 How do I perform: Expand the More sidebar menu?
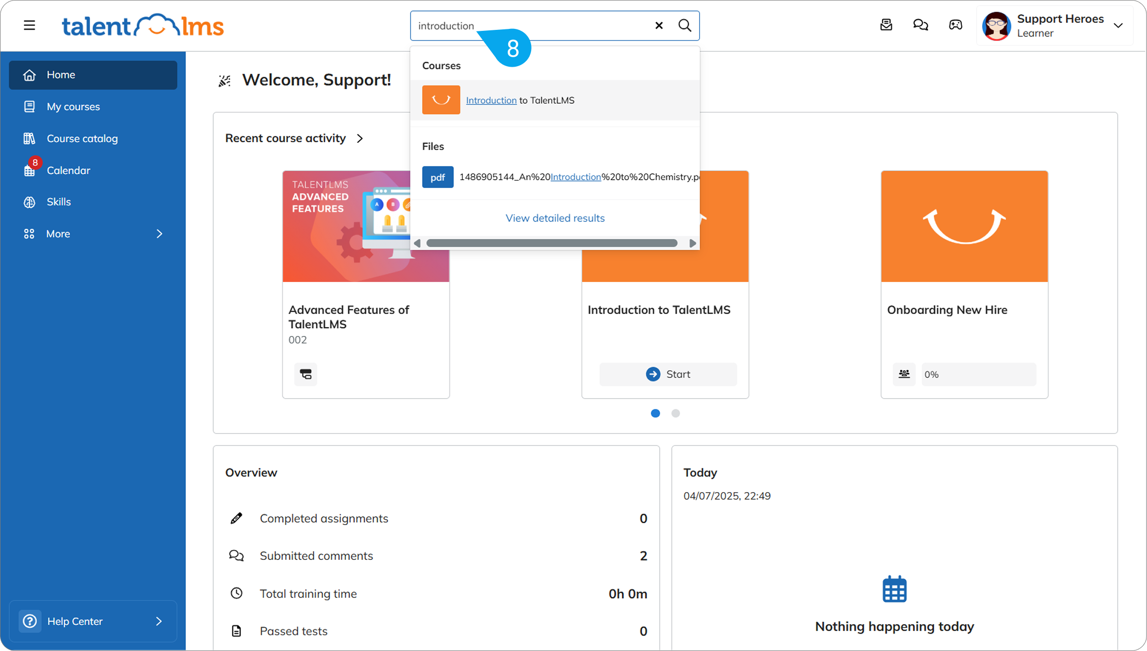(x=93, y=233)
